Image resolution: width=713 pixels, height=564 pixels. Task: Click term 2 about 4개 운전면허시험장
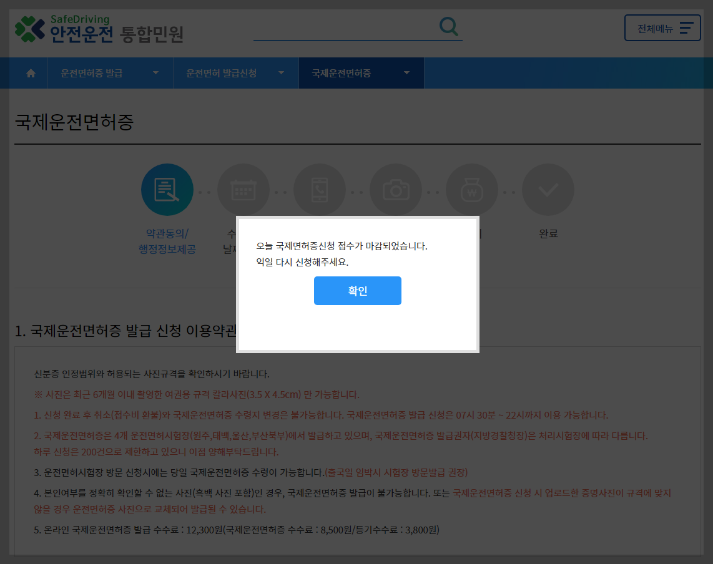coord(341,436)
